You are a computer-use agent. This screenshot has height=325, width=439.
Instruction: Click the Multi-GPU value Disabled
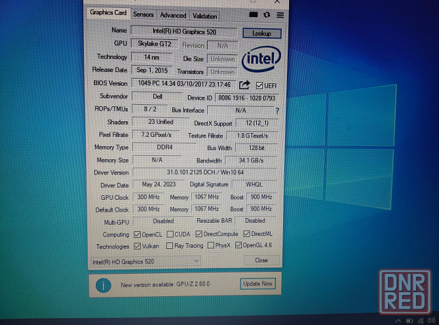point(163,221)
